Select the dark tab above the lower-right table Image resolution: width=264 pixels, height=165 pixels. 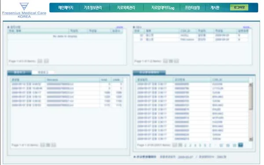coord(149,72)
